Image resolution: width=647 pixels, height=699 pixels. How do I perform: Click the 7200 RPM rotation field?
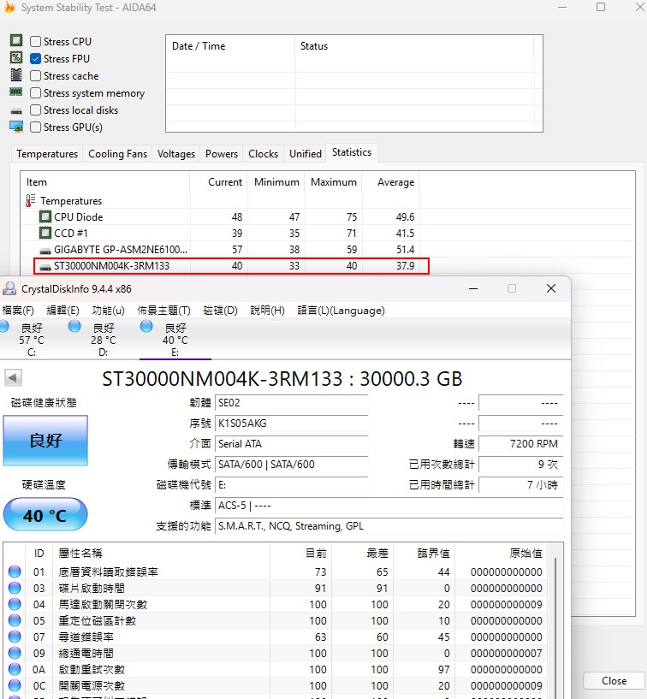[521, 443]
